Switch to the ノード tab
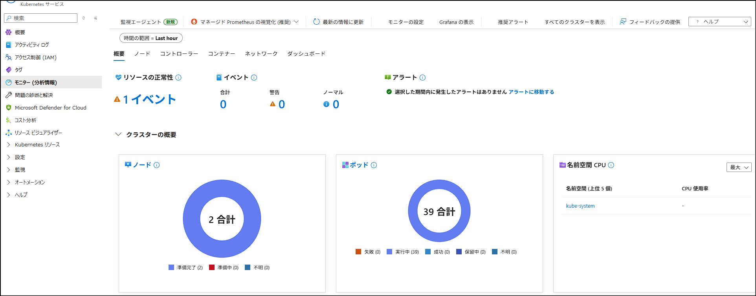 [x=142, y=54]
